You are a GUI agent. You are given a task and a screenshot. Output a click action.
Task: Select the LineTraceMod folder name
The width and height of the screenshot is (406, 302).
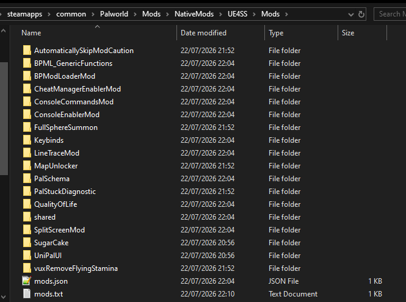(x=56, y=153)
